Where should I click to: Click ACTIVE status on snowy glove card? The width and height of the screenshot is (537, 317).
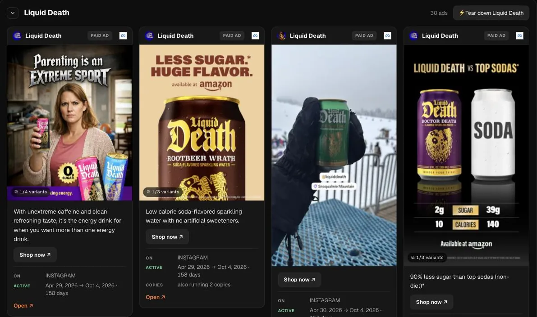point(286,311)
